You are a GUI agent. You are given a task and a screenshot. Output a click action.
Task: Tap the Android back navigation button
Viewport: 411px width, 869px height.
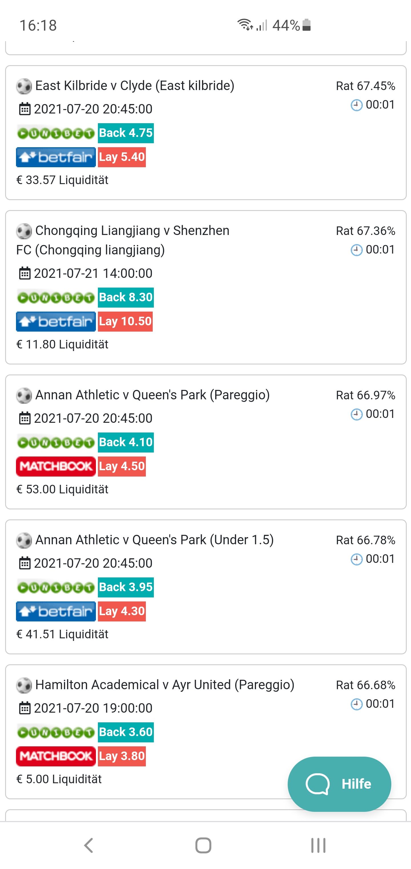tap(88, 845)
